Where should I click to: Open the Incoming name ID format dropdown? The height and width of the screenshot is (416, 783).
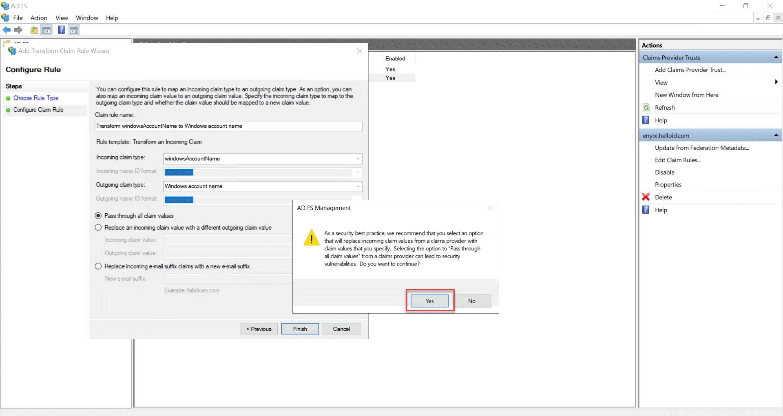click(358, 173)
